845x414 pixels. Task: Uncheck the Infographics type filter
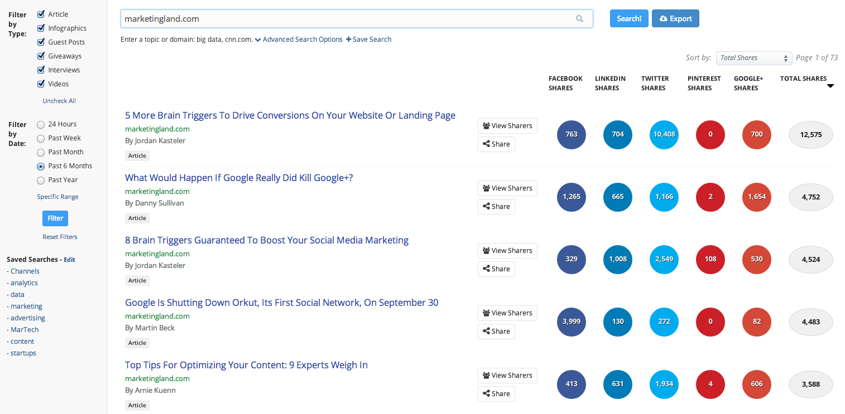tap(41, 28)
